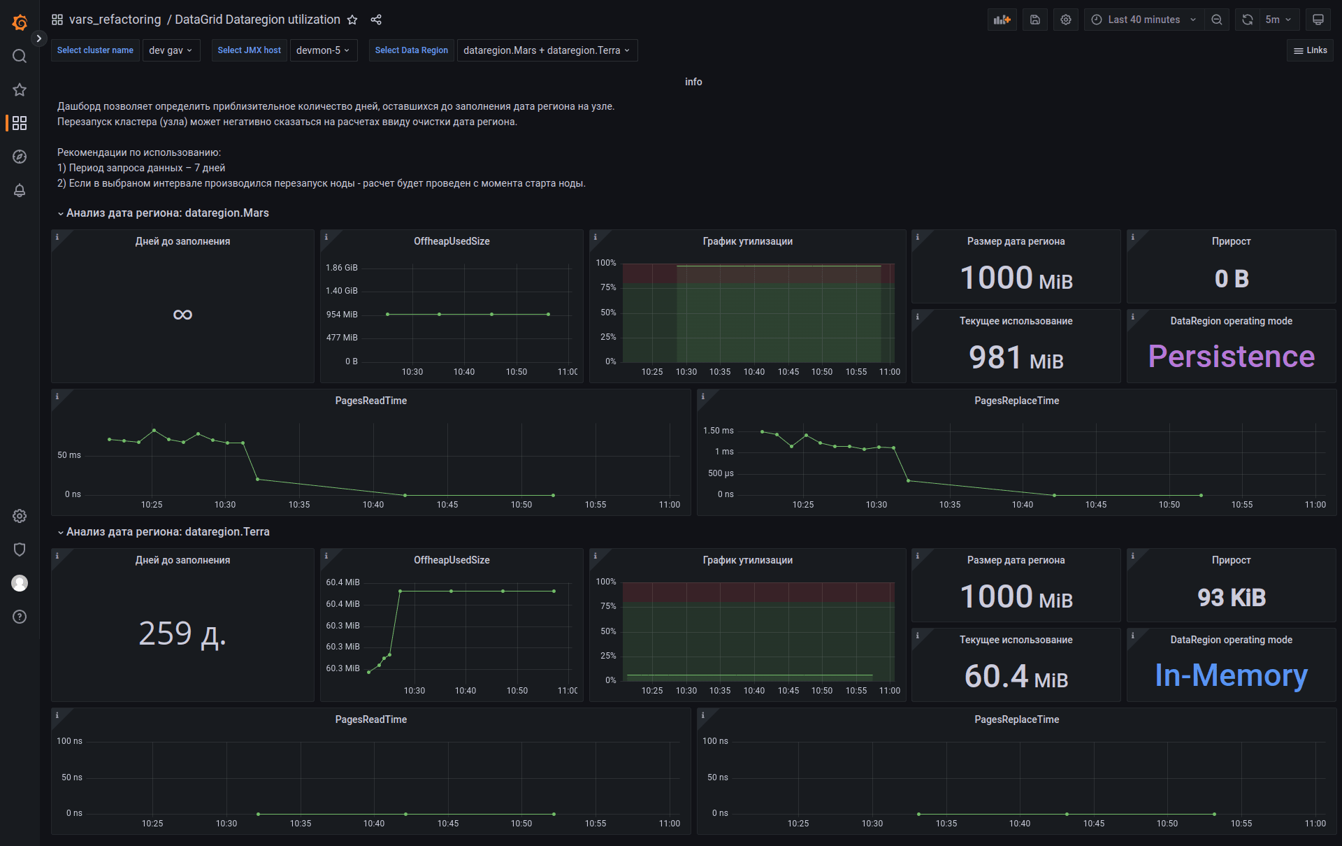Add a new panel with the toolbar icon
Image resolution: width=1342 pixels, height=846 pixels.
1002,20
